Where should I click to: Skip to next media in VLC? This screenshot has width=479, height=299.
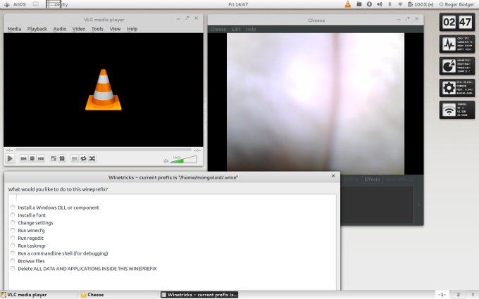[x=41, y=159]
